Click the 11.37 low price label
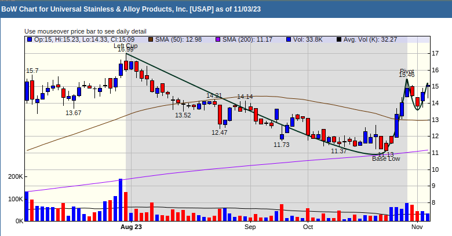 click(338, 151)
